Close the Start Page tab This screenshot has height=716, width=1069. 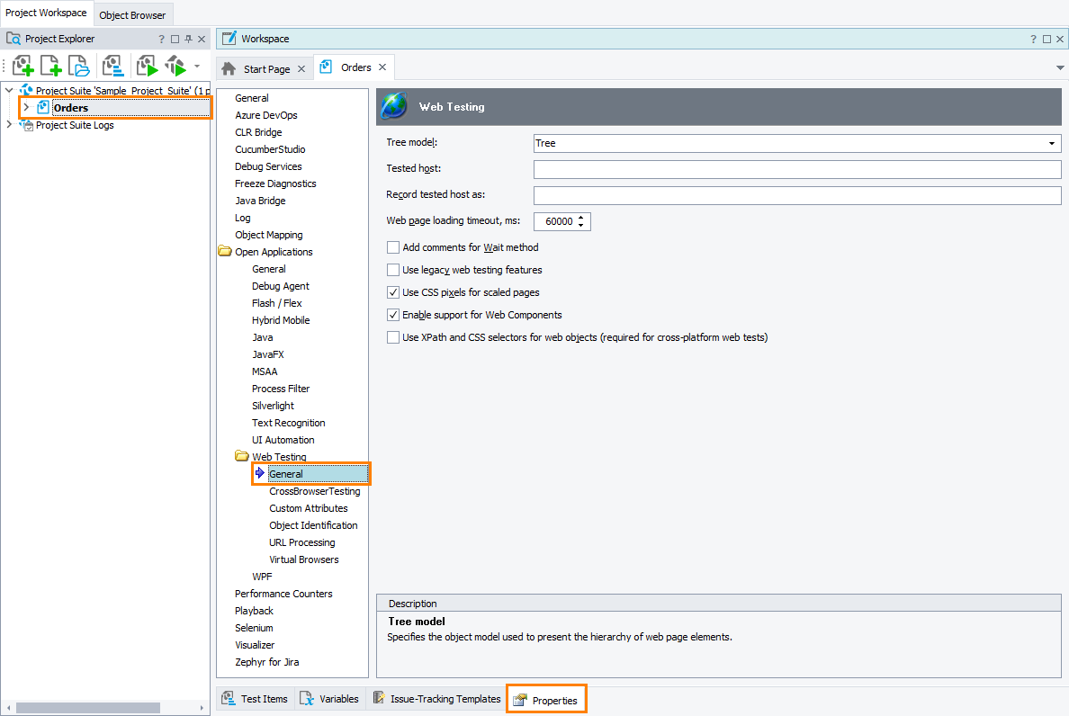301,68
